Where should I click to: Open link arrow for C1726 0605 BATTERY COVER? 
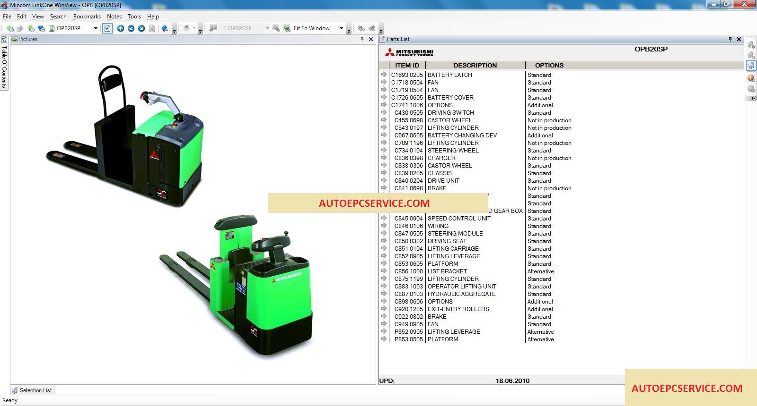(x=384, y=97)
